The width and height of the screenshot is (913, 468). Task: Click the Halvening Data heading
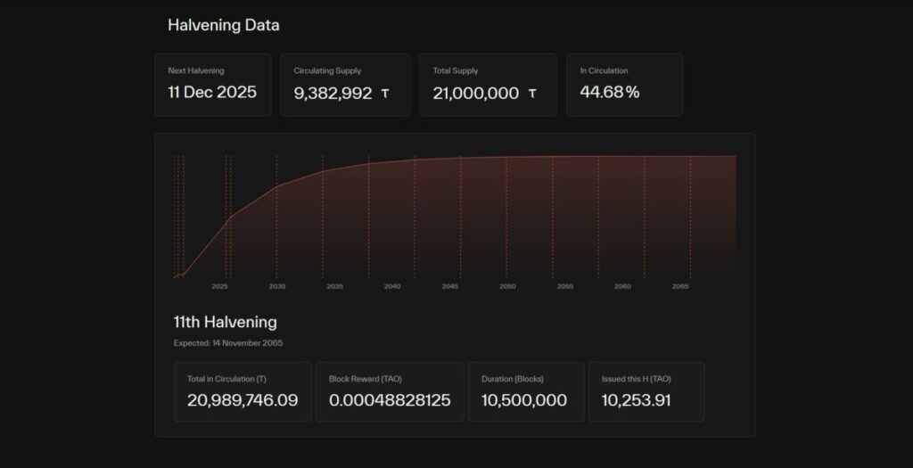point(223,25)
